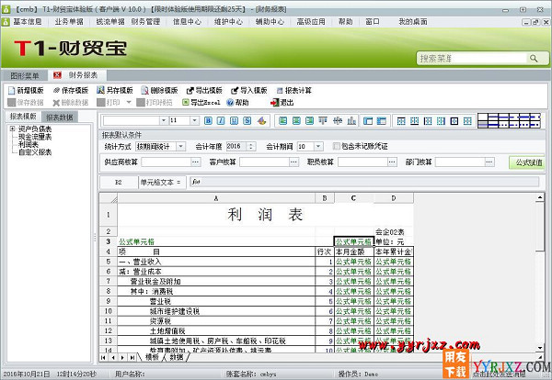The width and height of the screenshot is (552, 380).
Task: Open 供应商核算 lookup button
Action: coord(196,162)
